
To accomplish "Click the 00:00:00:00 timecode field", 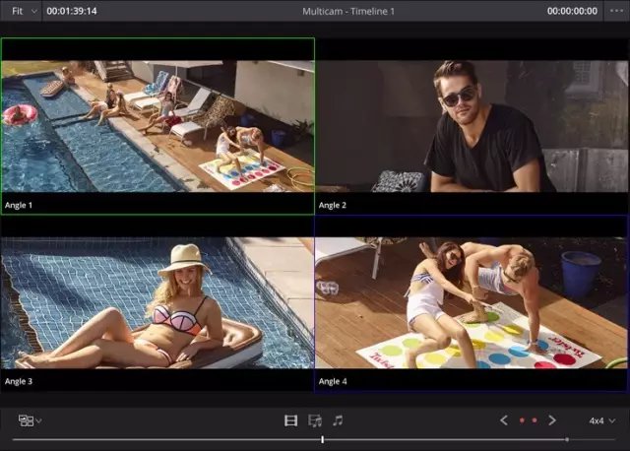I will (x=572, y=11).
